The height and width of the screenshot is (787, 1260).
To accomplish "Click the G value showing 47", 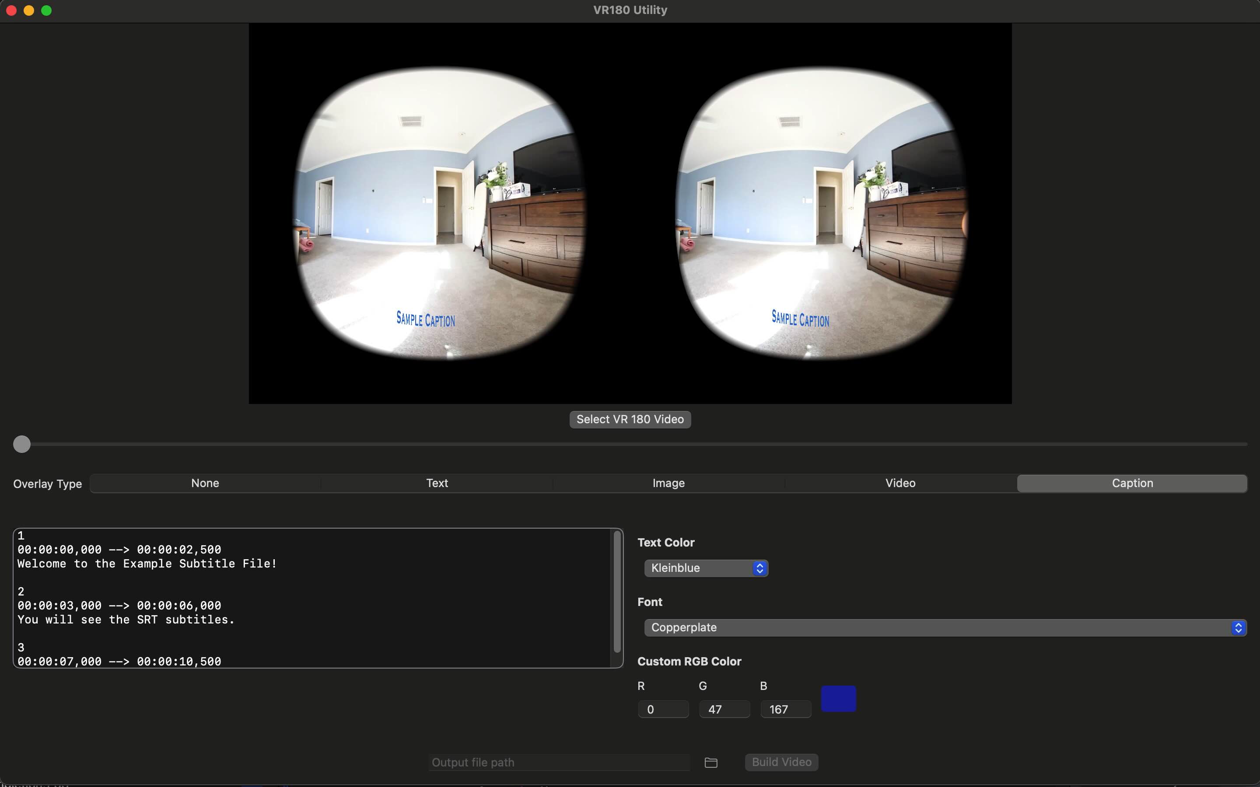I will coord(724,709).
